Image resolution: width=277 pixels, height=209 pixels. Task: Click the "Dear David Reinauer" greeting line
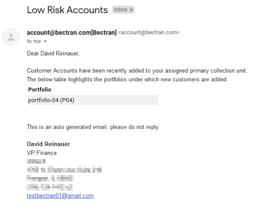point(53,54)
